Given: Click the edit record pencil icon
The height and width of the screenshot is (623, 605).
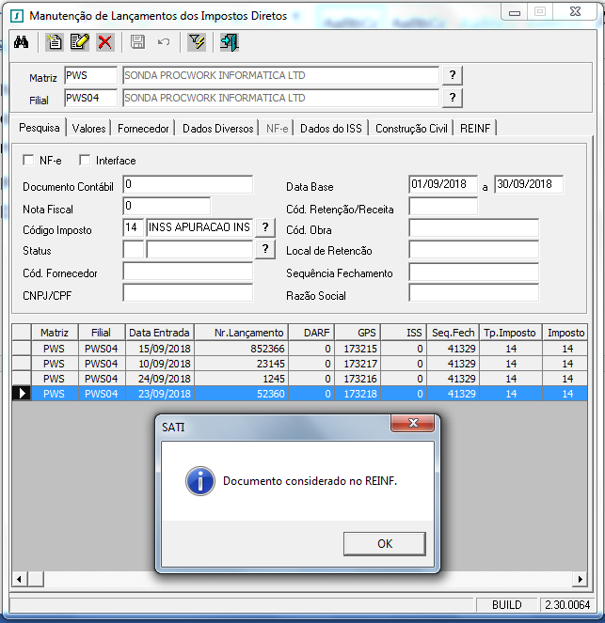Looking at the screenshot, I should pyautogui.click(x=80, y=42).
